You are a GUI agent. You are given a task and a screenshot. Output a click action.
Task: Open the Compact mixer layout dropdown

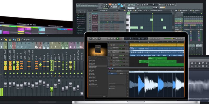click(x=26, y=40)
